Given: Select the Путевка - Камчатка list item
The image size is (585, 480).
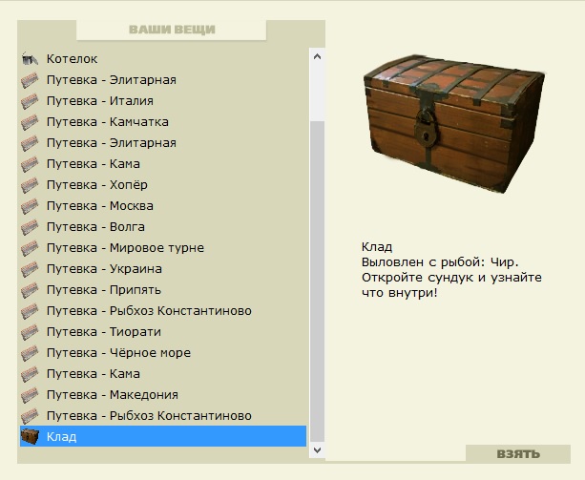Looking at the screenshot, I should (163, 122).
